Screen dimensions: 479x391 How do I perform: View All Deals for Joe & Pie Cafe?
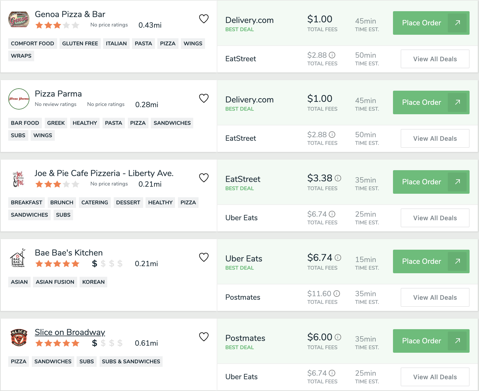(435, 218)
